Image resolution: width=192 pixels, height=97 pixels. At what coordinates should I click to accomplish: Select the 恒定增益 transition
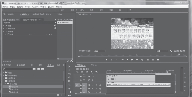pyautogui.click(x=15, y=89)
